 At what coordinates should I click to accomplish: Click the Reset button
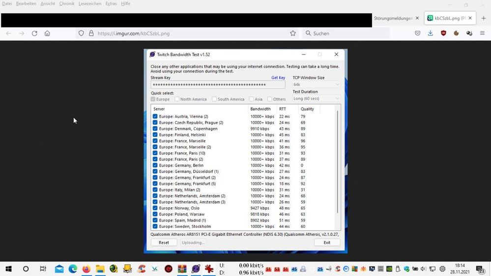[x=164, y=243]
